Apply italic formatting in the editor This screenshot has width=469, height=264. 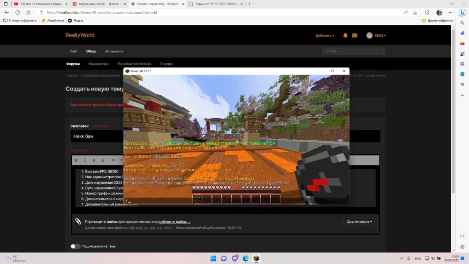tap(85, 160)
